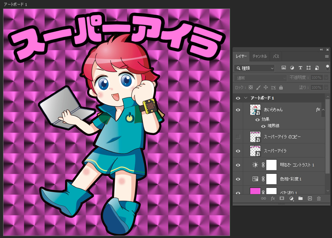Click the lock all padlock icon
Image resolution: width=332 pixels, height=238 pixels.
coord(281,87)
